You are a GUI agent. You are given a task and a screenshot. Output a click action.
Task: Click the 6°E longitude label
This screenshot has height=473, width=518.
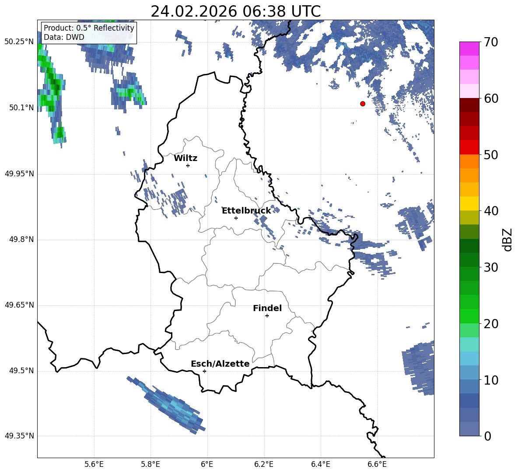pyautogui.click(x=207, y=464)
